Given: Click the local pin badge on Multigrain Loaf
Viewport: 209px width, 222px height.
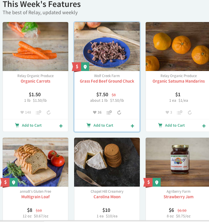Looking at the screenshot, I should click(13, 182).
